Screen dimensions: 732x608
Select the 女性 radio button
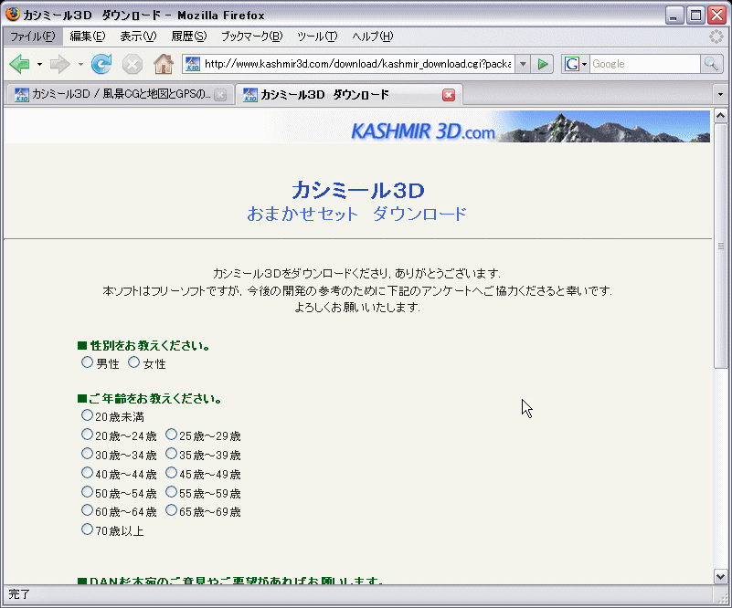pyautogui.click(x=134, y=362)
